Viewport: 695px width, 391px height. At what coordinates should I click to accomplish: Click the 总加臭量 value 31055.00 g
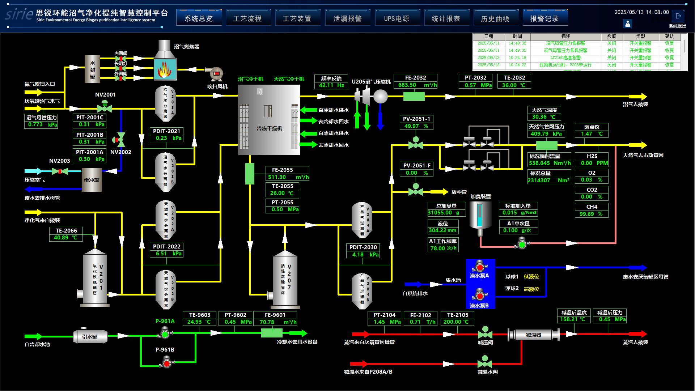click(446, 212)
